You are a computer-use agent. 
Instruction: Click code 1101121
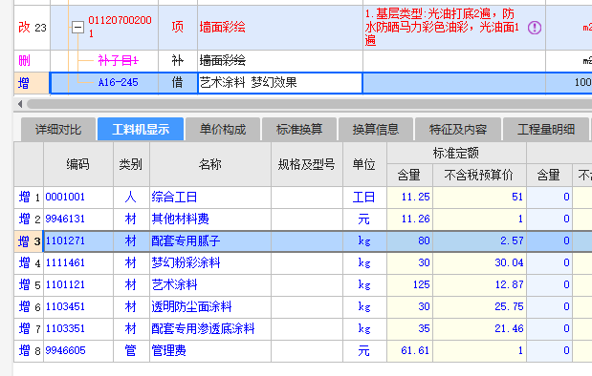click(65, 284)
